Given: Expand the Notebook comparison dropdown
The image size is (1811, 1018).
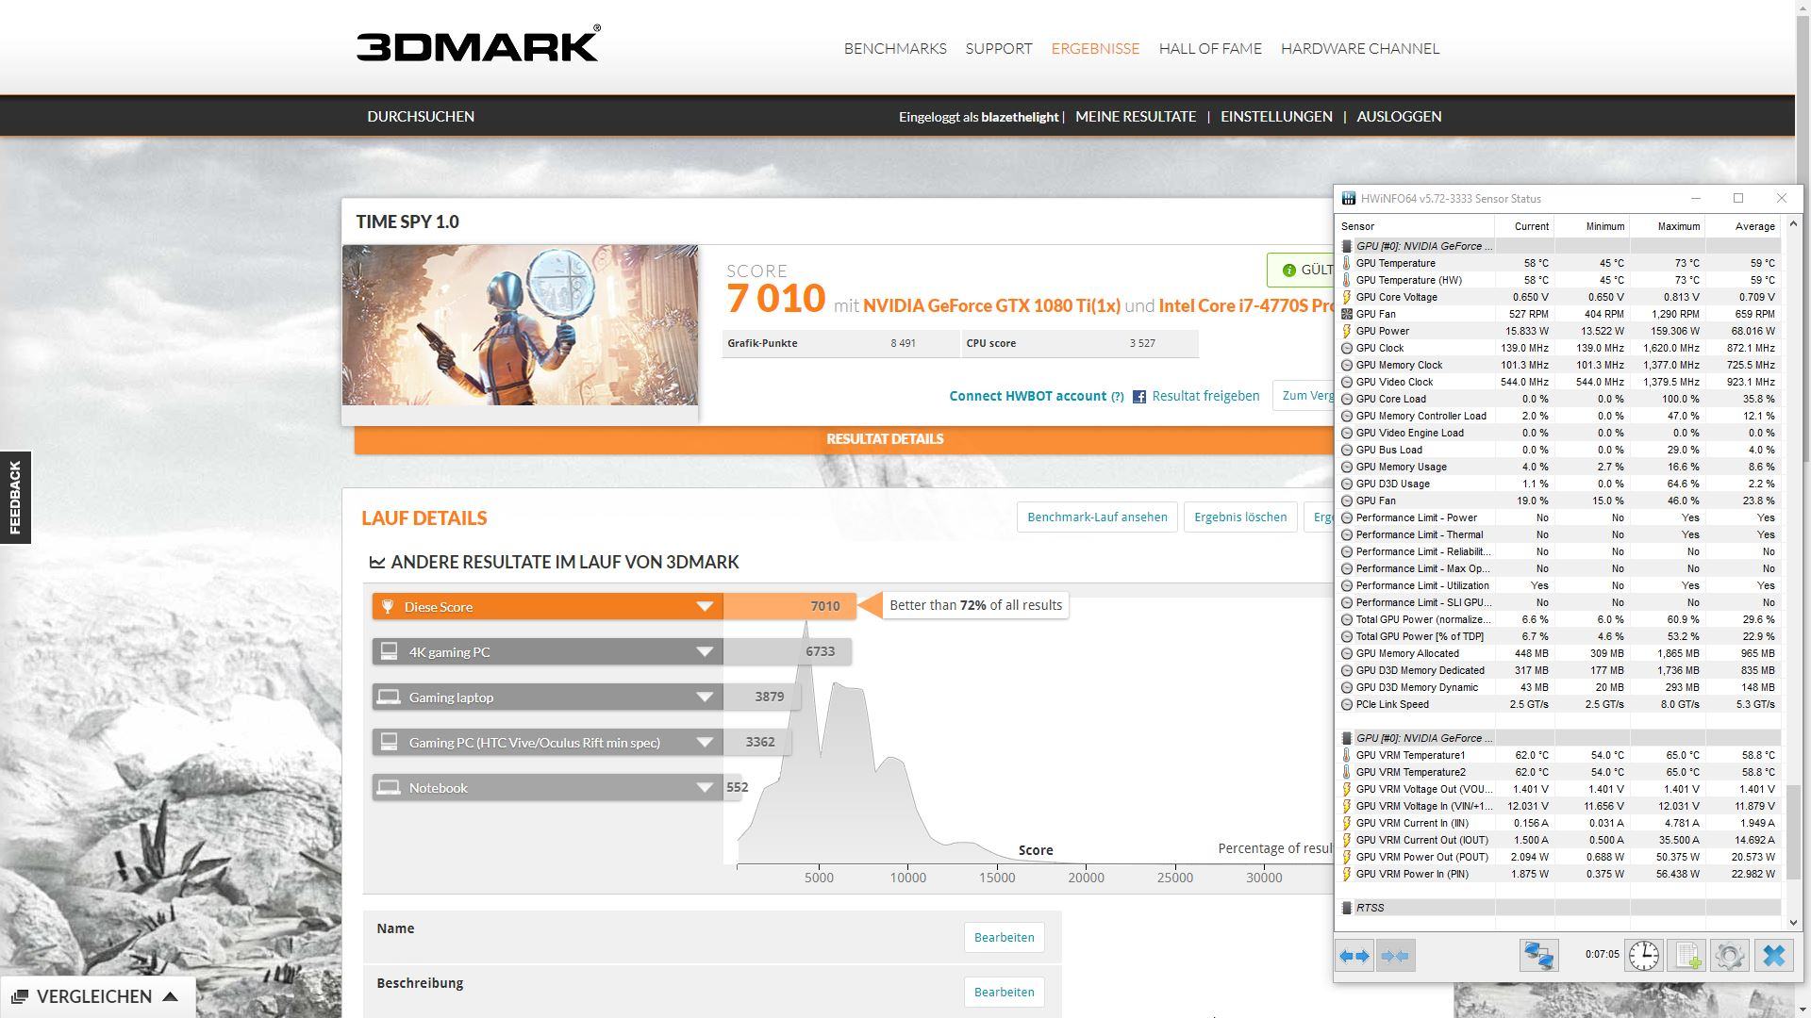Looking at the screenshot, I should pos(704,788).
